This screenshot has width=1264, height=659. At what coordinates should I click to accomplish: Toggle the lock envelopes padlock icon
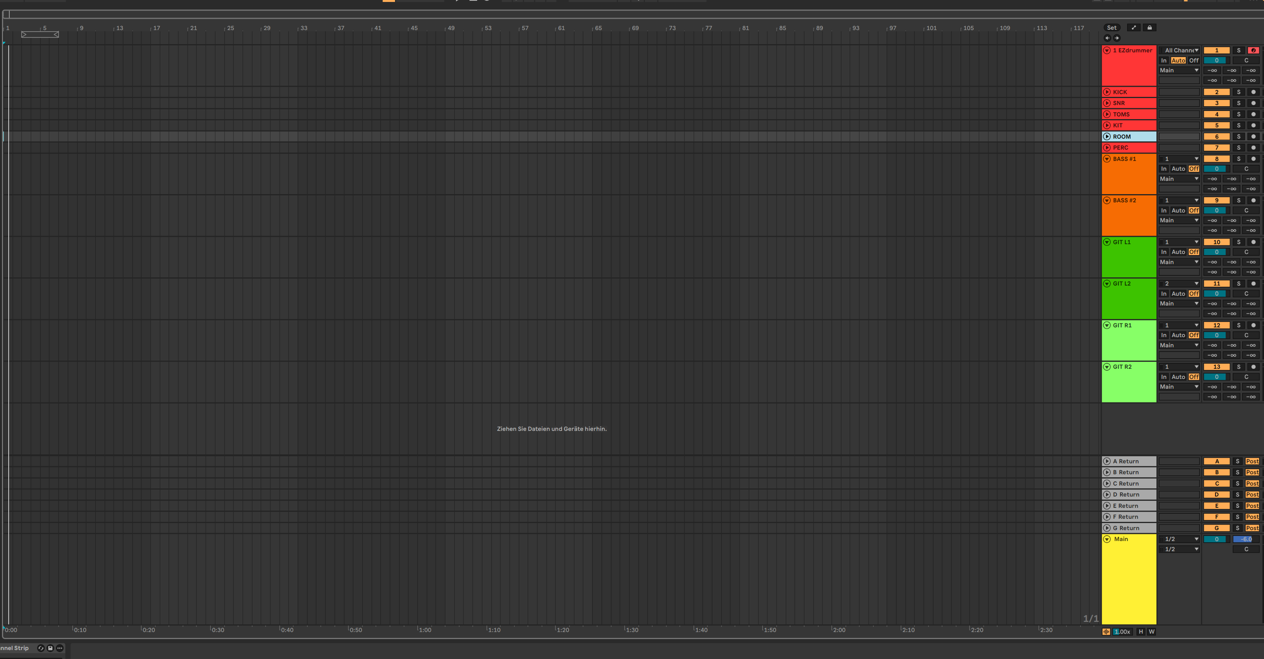[1149, 27]
